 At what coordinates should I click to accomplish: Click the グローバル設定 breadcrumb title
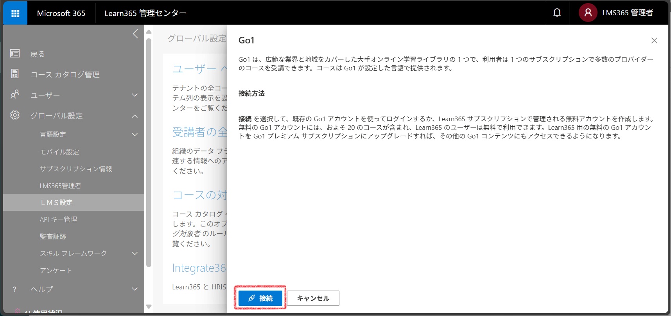tap(197, 38)
